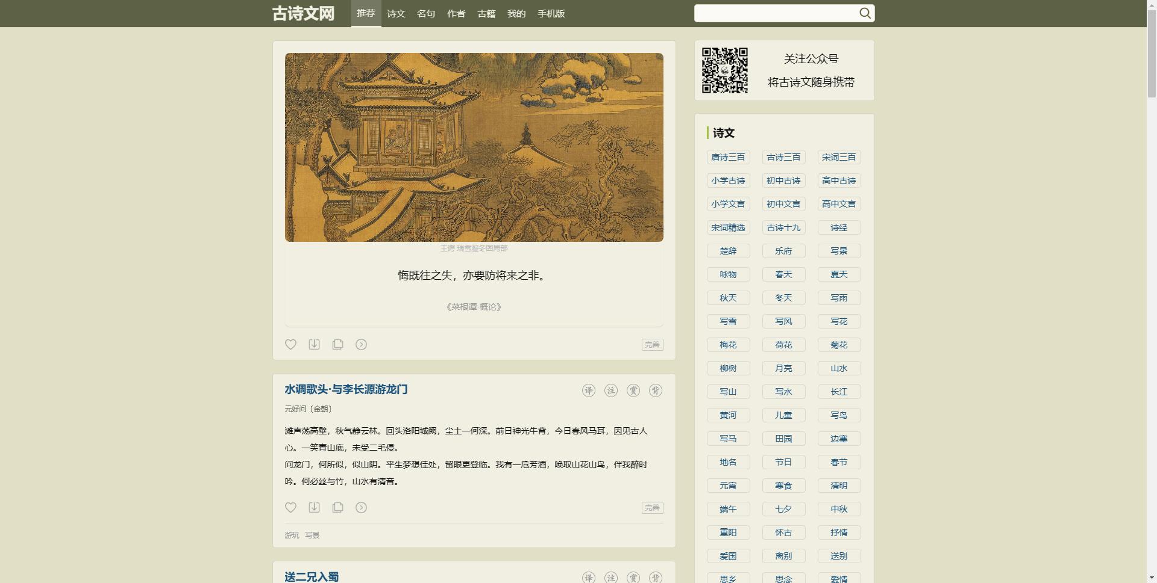Open the 注 (annotation) icon on 水调歌头
The width and height of the screenshot is (1157, 583).
(x=610, y=390)
